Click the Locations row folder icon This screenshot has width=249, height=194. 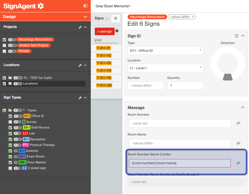coord(10,83)
